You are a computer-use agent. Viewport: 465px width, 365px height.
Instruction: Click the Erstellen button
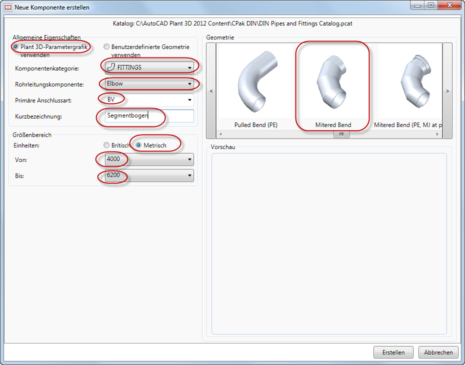393,352
